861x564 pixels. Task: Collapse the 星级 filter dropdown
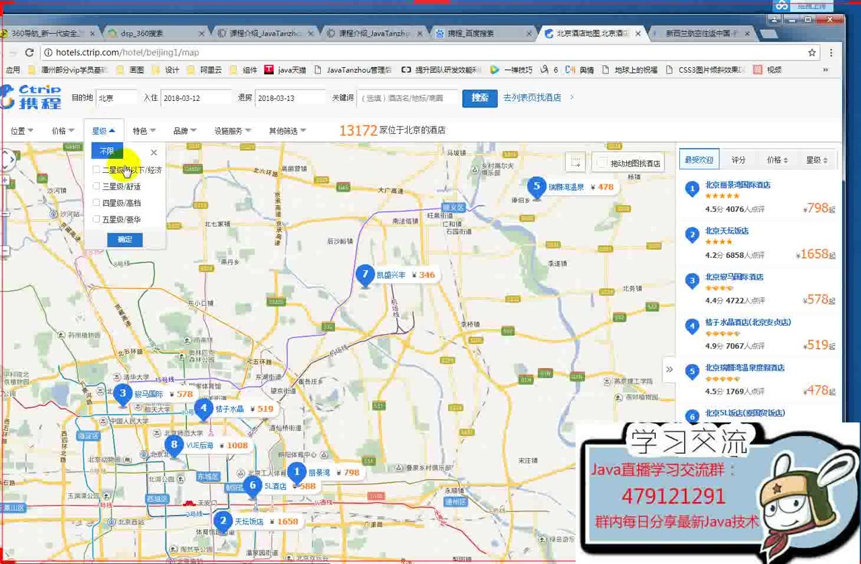[104, 131]
